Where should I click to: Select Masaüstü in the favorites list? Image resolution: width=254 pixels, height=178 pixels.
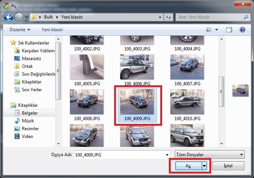coord(31,59)
